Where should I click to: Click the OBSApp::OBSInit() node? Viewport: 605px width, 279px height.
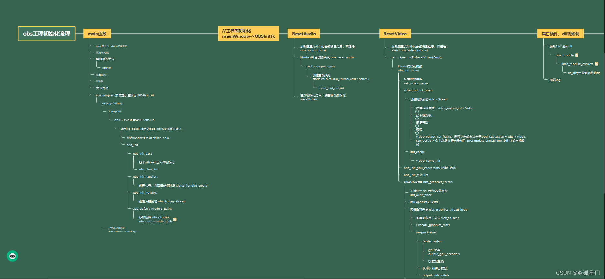[x=112, y=104]
